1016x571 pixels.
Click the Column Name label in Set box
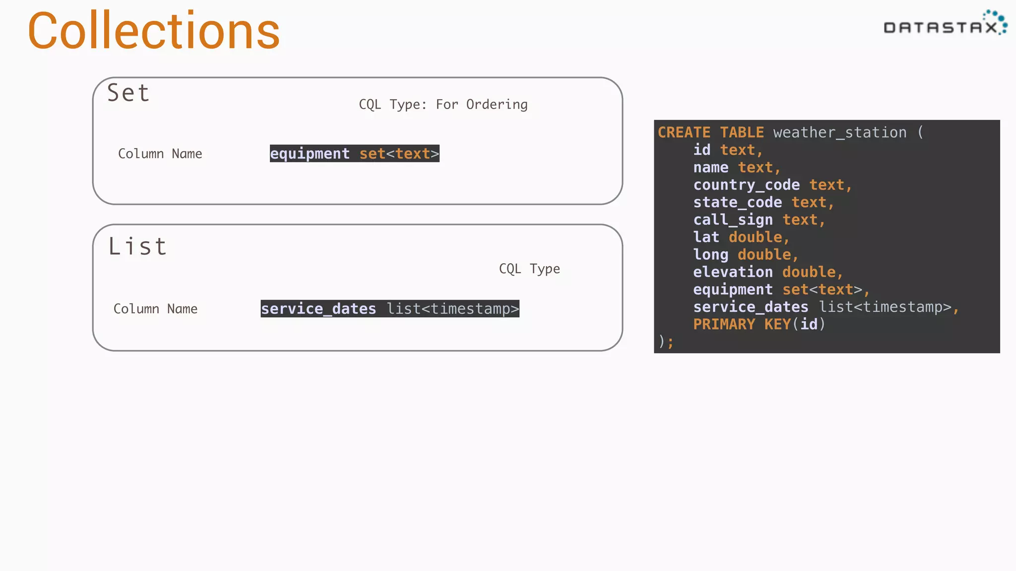160,154
